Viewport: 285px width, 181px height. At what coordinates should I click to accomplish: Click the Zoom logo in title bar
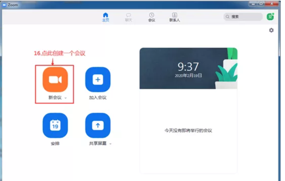tap(4, 5)
